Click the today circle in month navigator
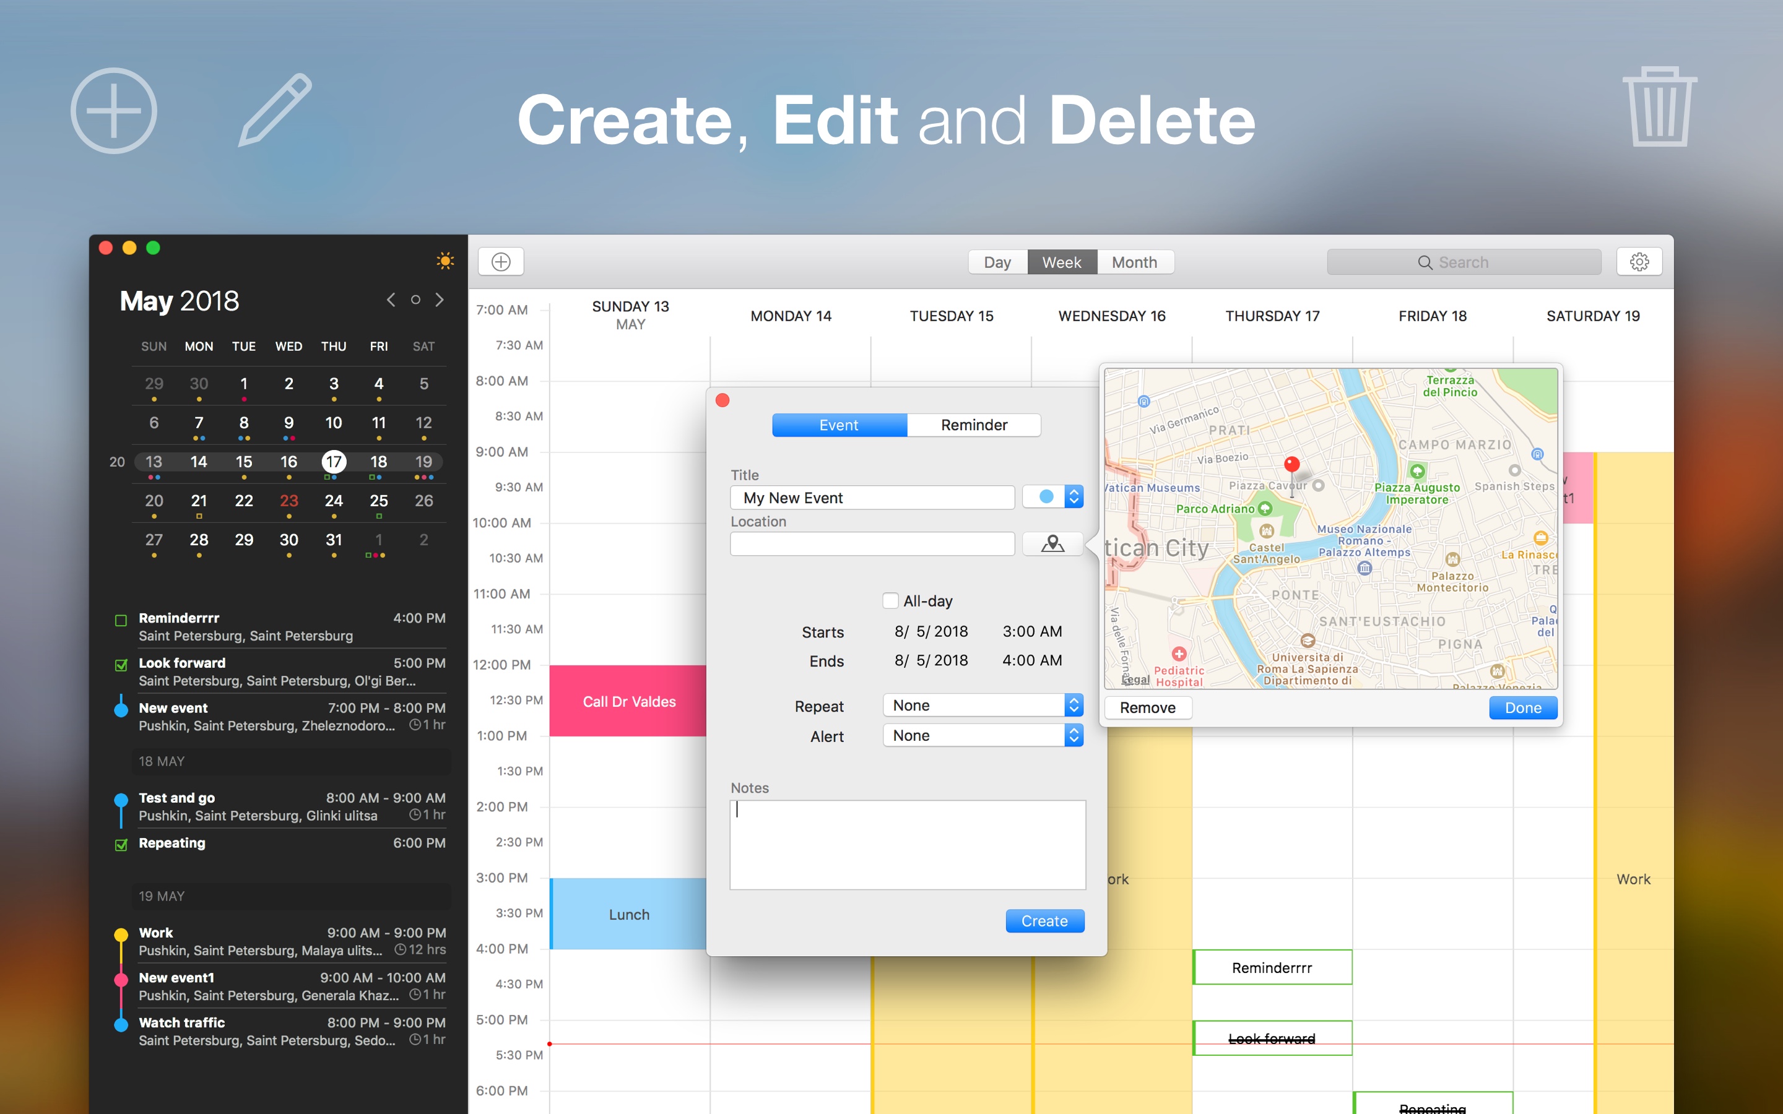Screen dimensions: 1783x1114 tap(415, 300)
